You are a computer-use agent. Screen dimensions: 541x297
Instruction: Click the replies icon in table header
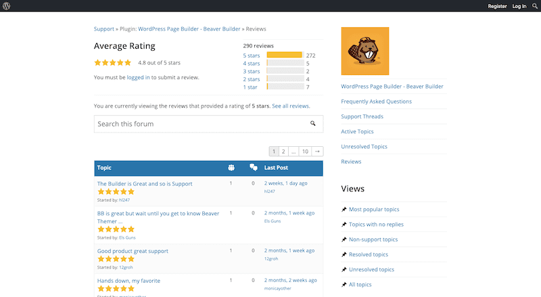pyautogui.click(x=254, y=168)
